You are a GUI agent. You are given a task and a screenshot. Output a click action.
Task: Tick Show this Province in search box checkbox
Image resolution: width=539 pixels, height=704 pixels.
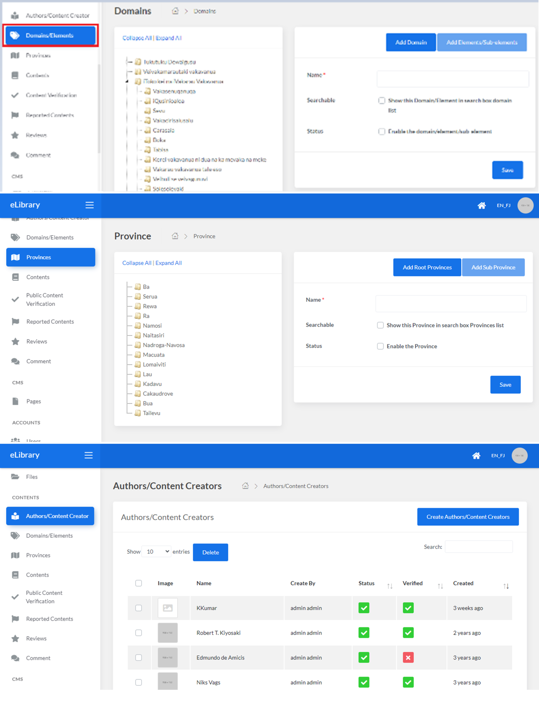tap(380, 325)
